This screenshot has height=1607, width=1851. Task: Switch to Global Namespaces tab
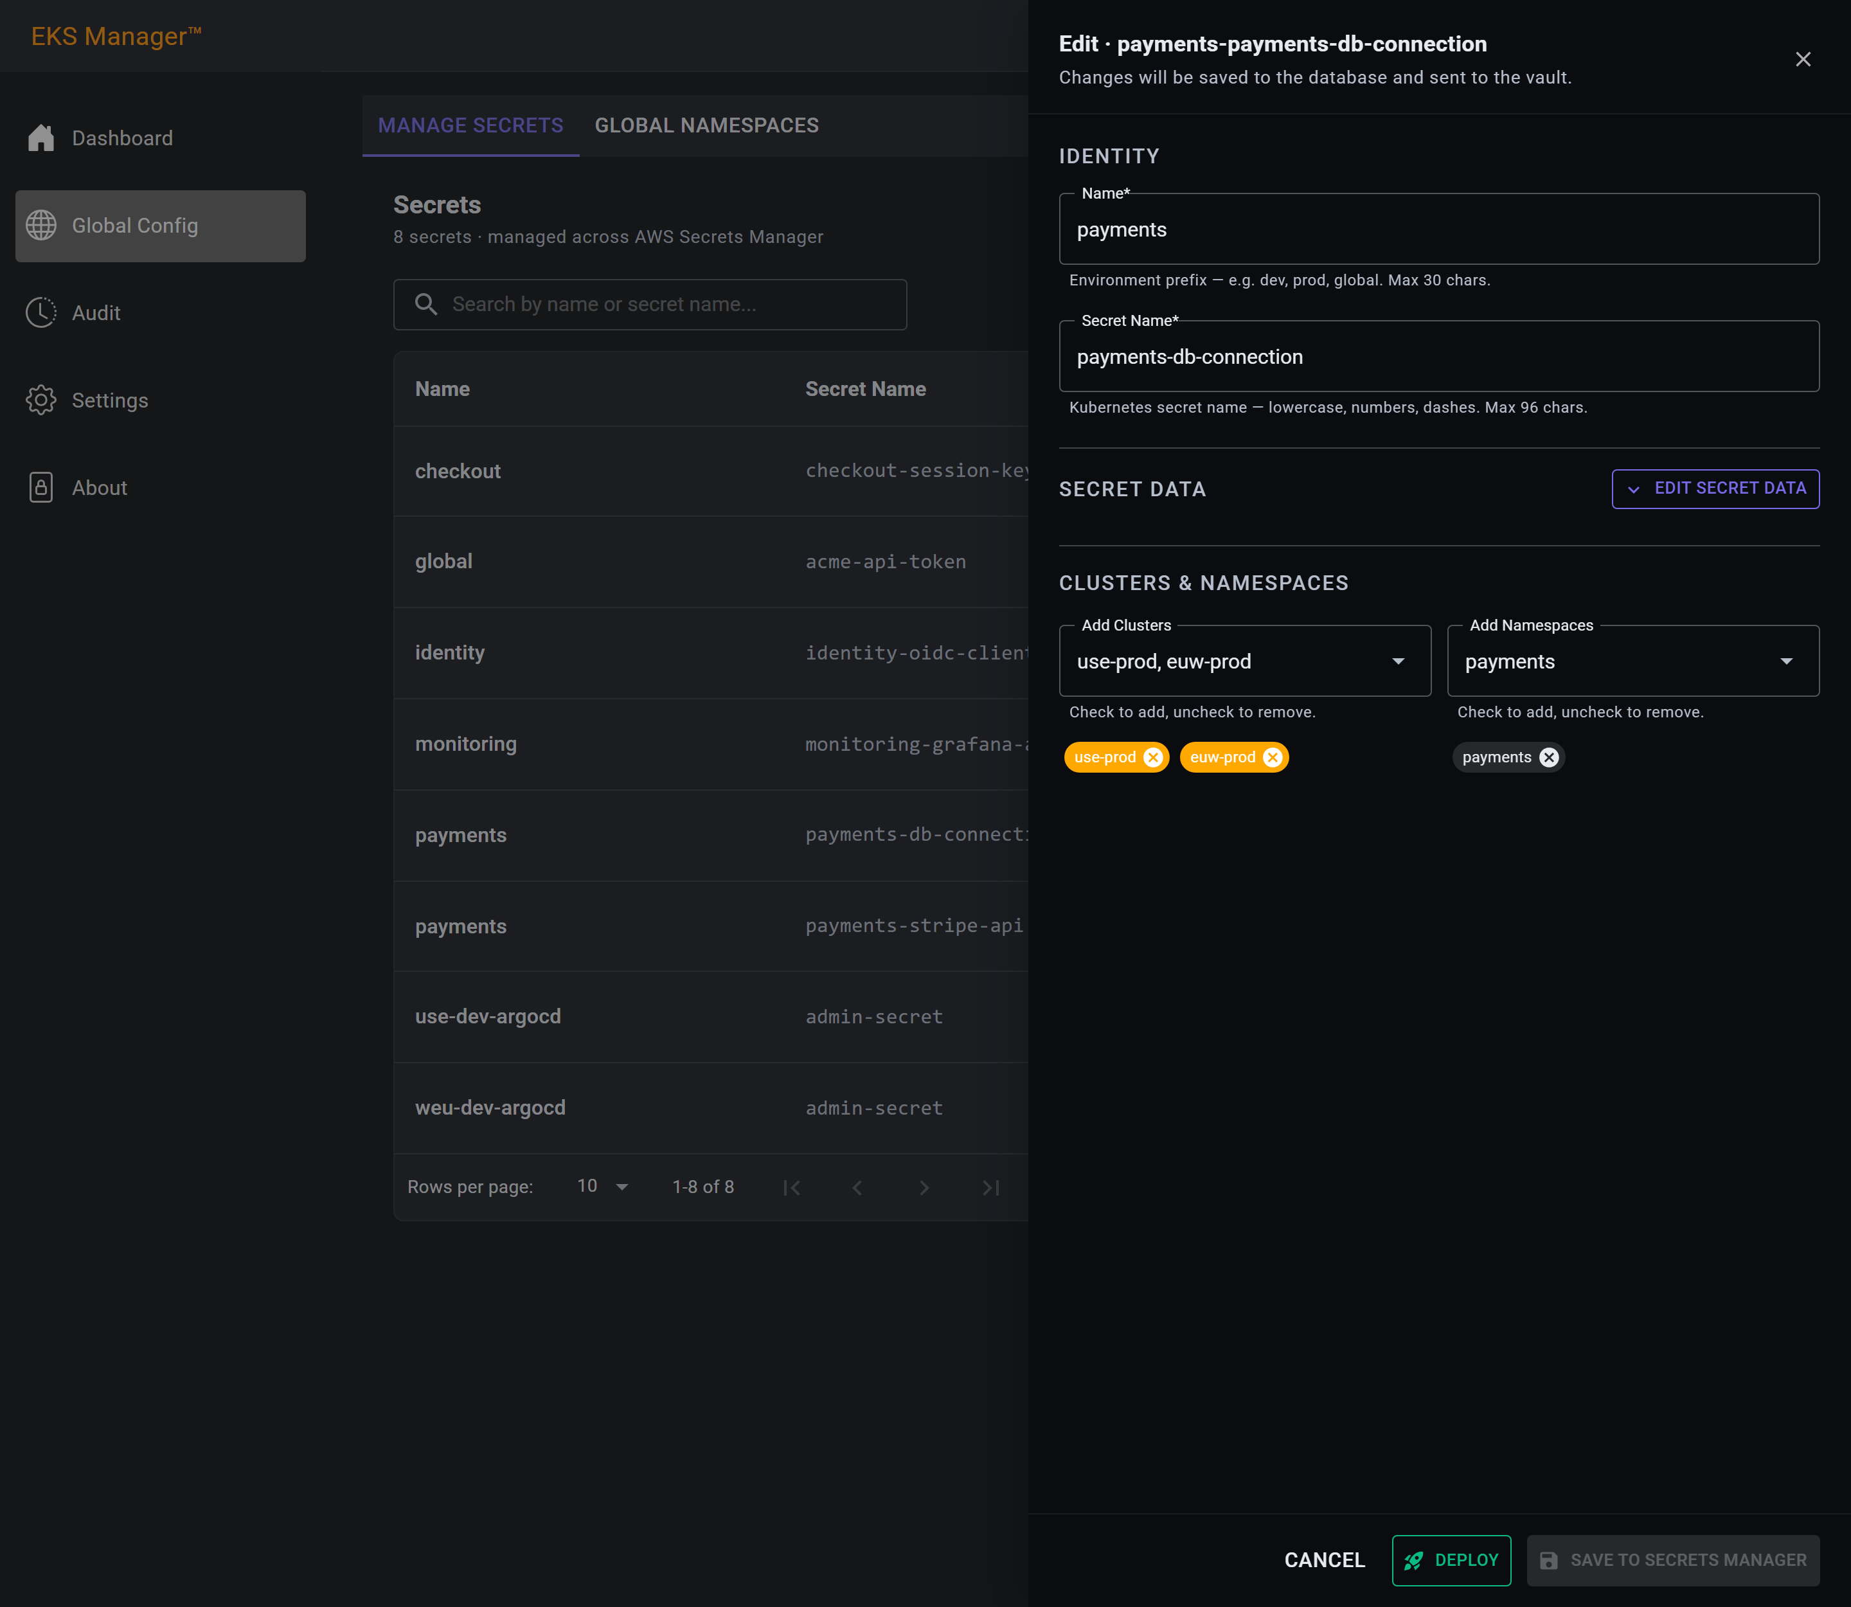click(707, 125)
